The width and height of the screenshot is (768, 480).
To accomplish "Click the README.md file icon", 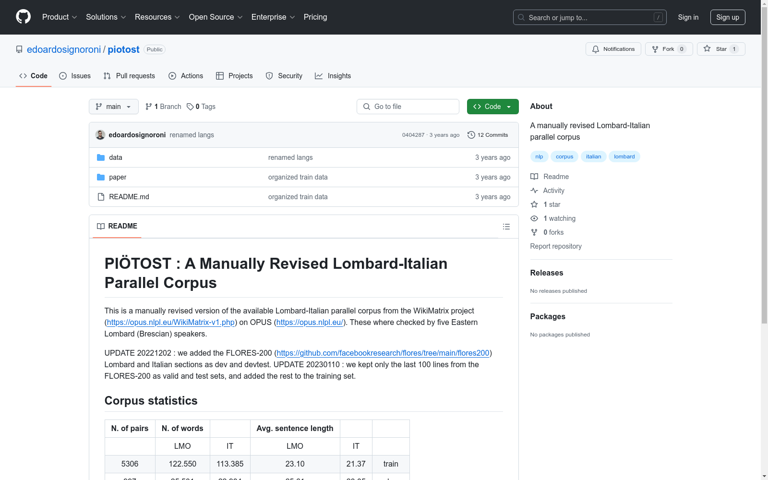I will (x=101, y=197).
